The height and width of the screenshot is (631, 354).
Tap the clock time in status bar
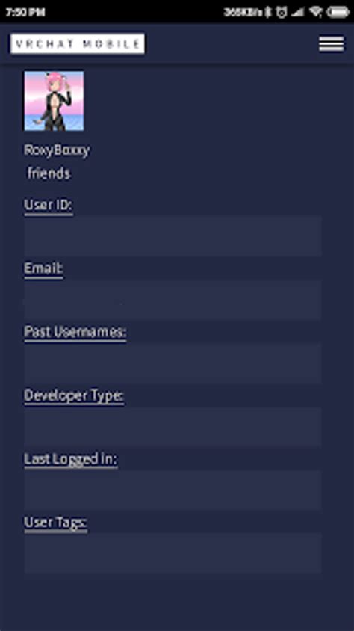pyautogui.click(x=25, y=12)
